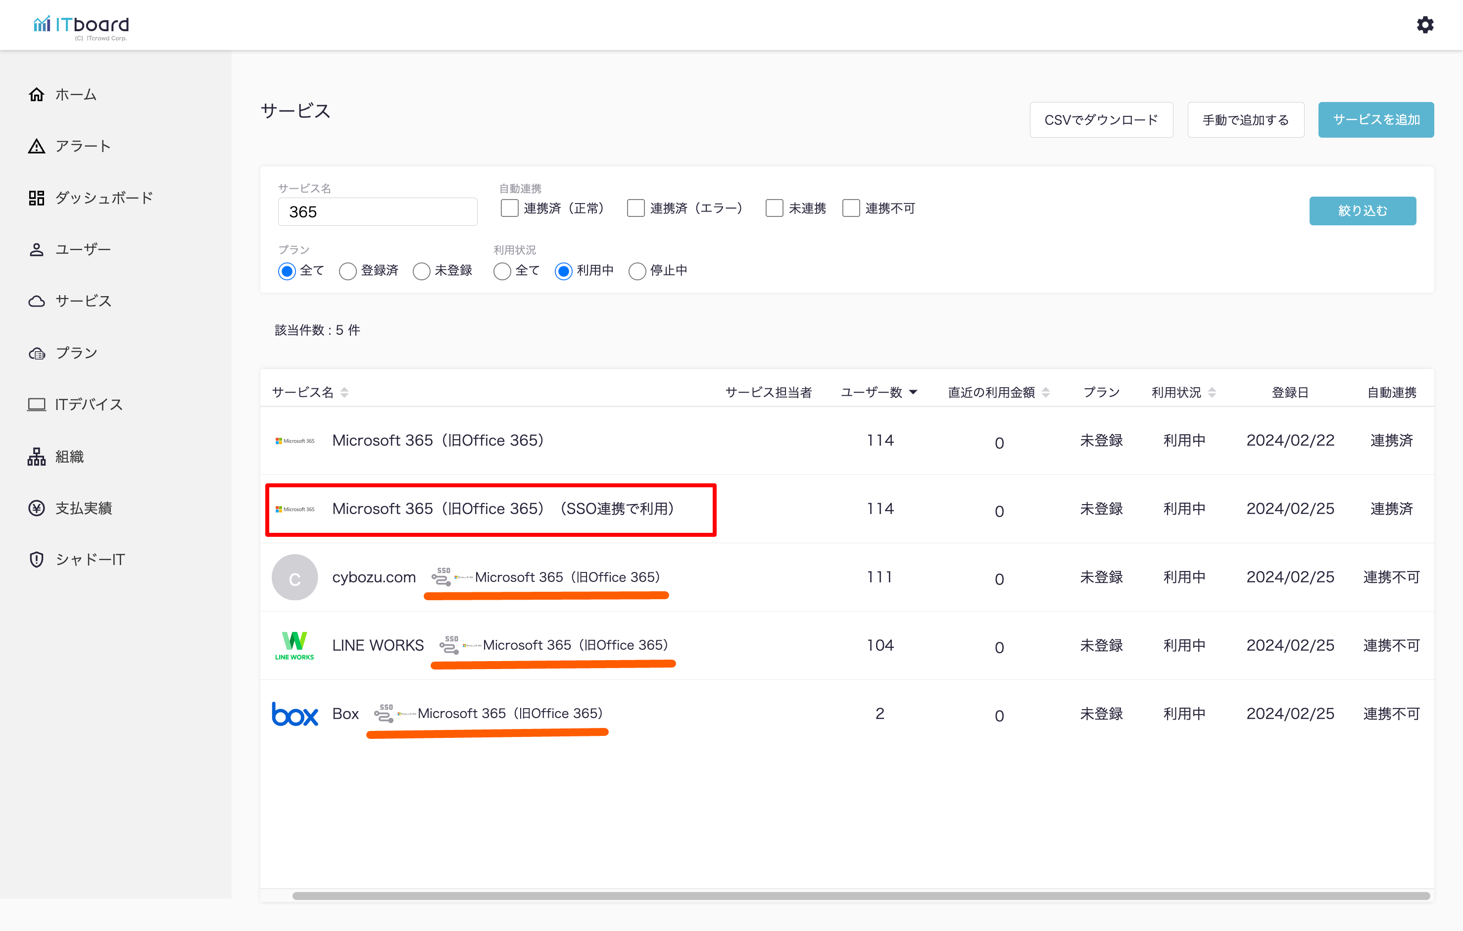Go to ユーザー in sidebar
The height and width of the screenshot is (931, 1463).
[x=83, y=249]
